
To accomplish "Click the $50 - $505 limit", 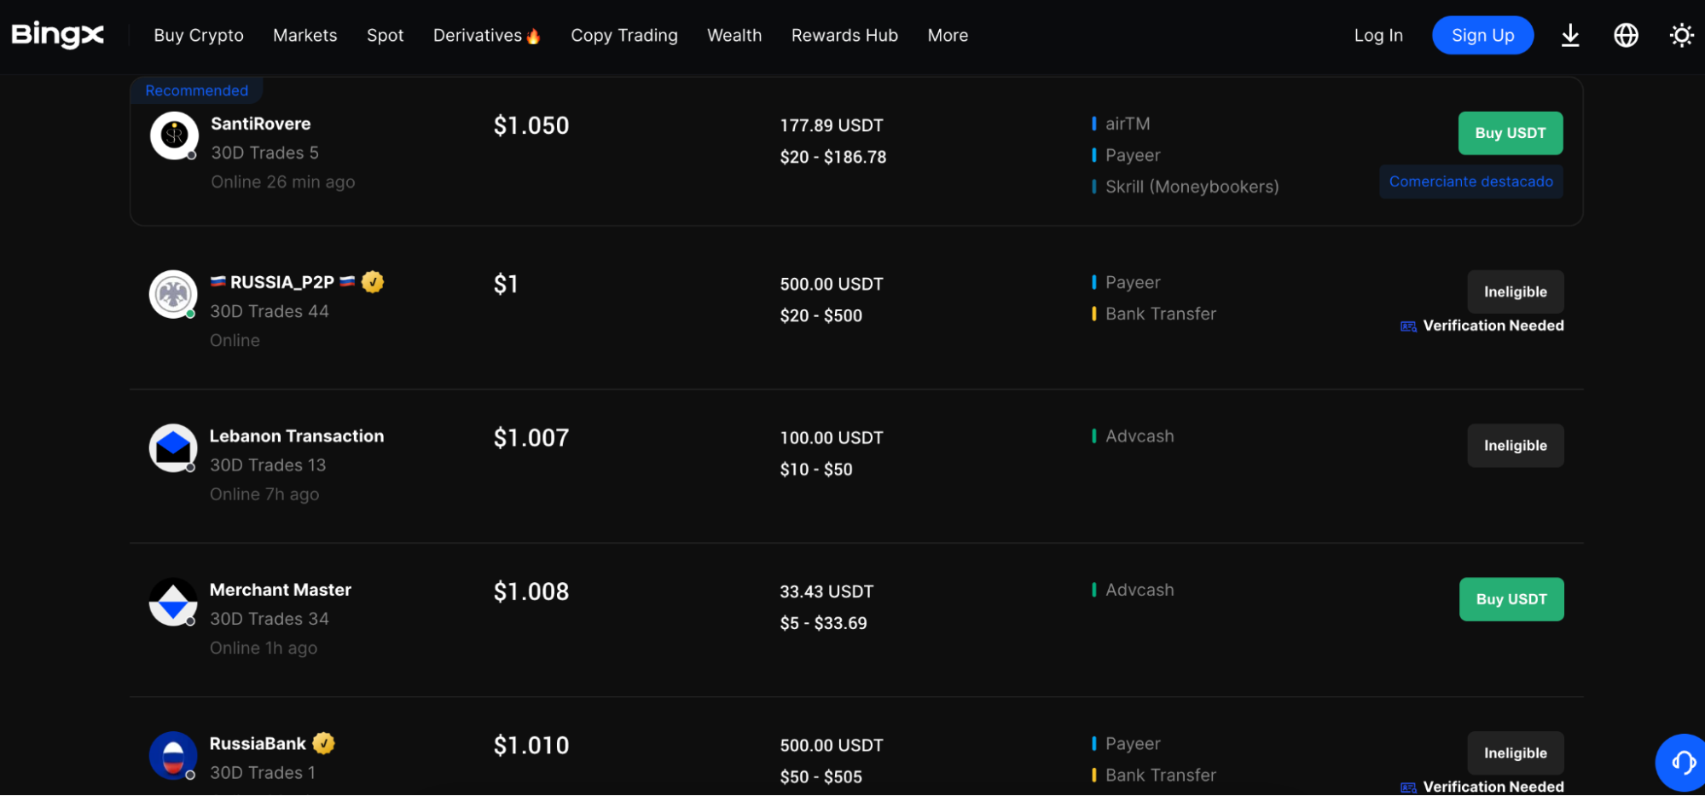I will [x=821, y=777].
